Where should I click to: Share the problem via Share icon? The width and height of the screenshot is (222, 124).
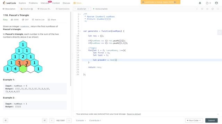(x=52, y=20)
